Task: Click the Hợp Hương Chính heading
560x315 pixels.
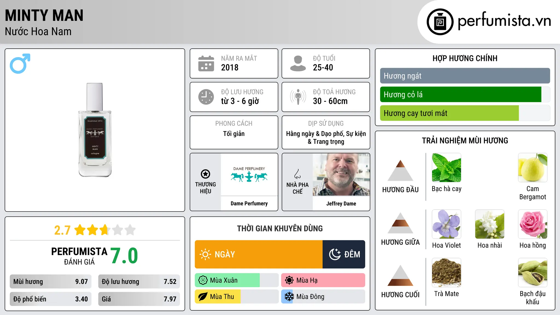Action: [465, 58]
